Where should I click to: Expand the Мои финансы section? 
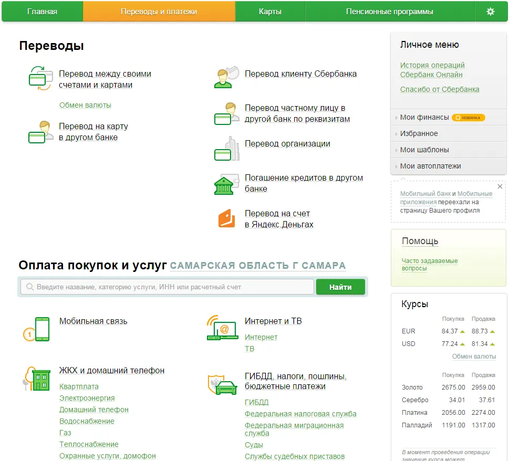[x=424, y=117]
